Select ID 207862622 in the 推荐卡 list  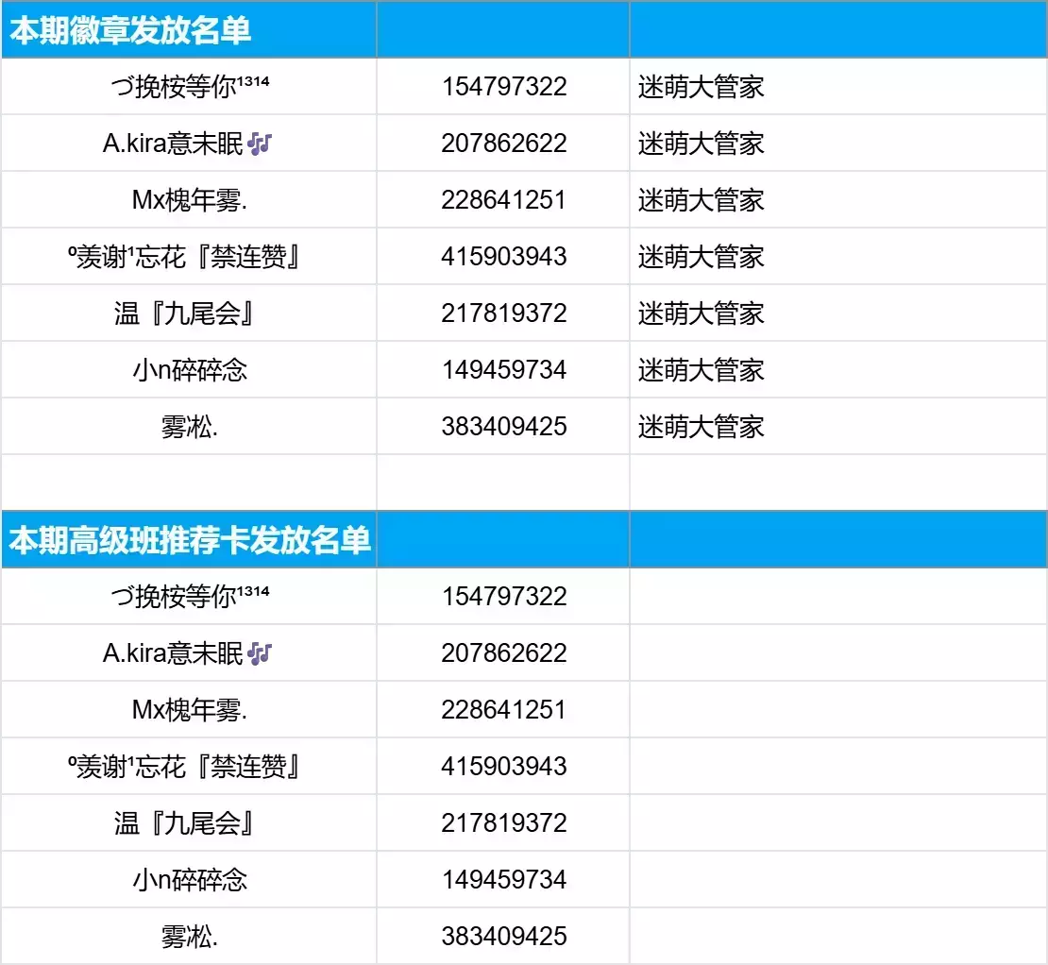503,653
